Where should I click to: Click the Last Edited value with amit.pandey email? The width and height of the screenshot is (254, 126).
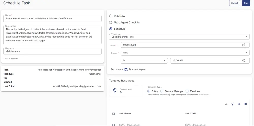point(77,86)
